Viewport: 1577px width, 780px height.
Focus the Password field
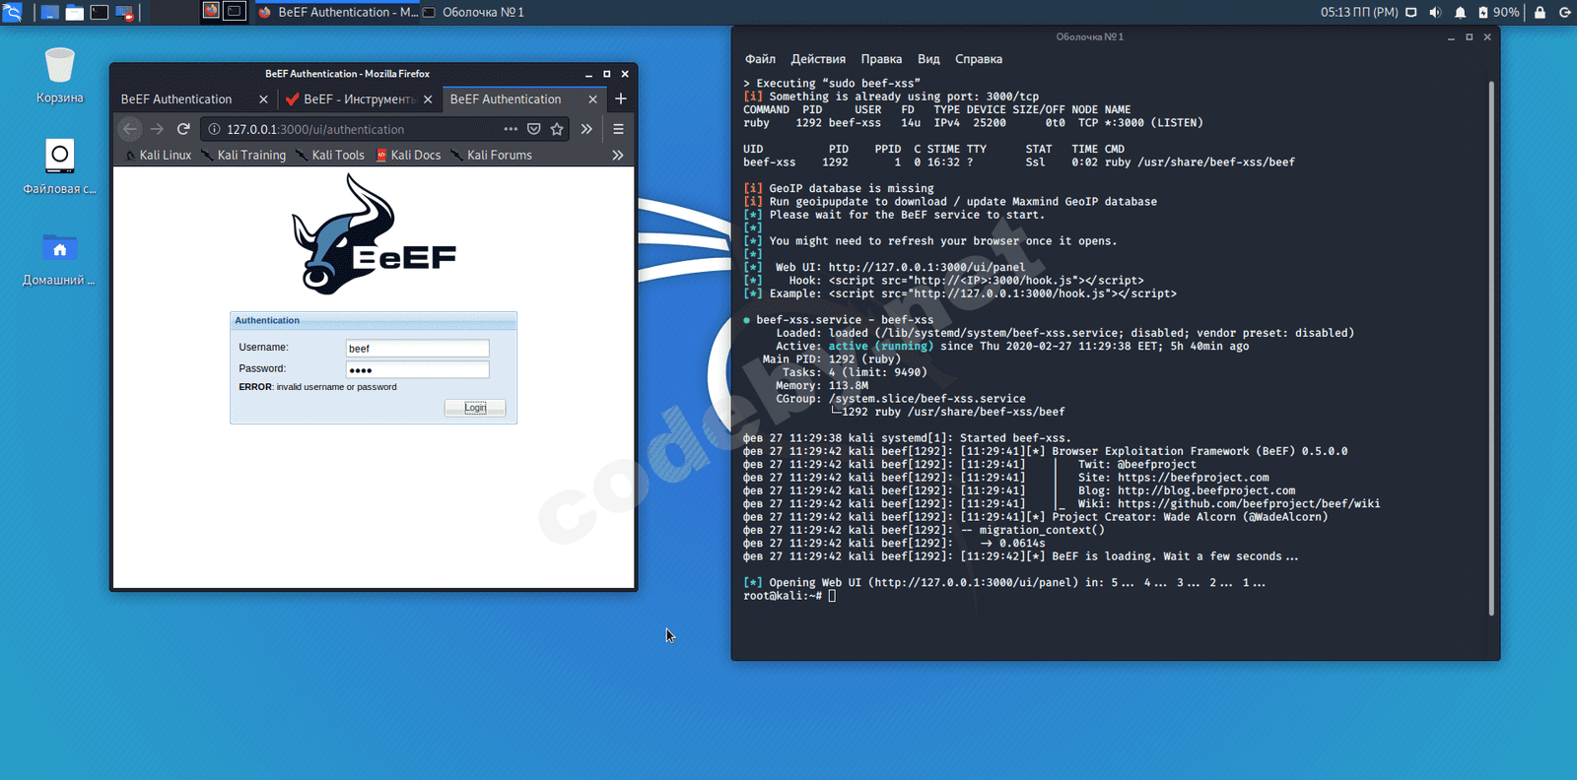pos(418,369)
